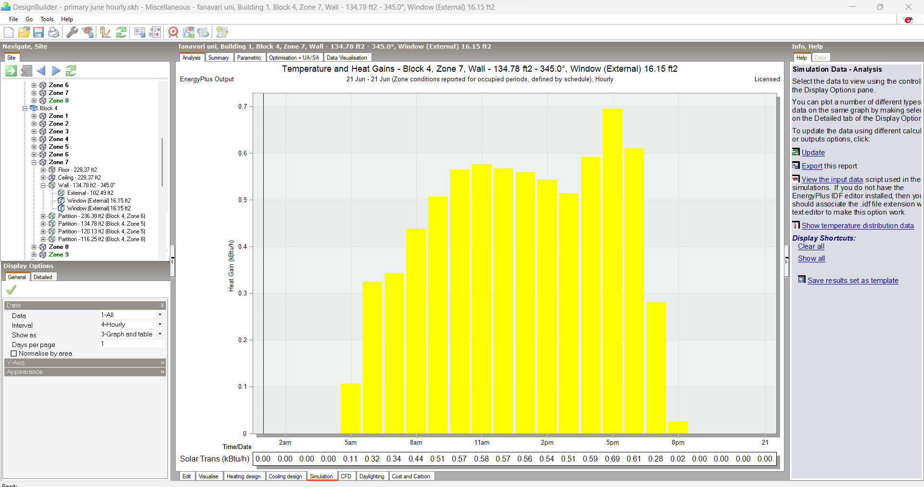Toggle the Normalise by area checkbox
924x487 pixels.
(x=14, y=354)
